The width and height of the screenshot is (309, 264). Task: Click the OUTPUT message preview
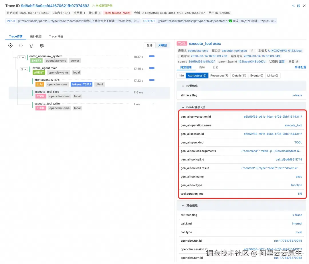(x=209, y=21)
